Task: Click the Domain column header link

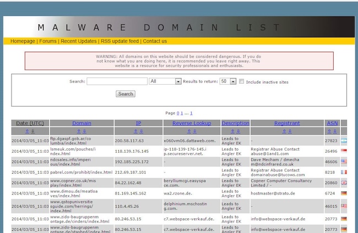Action: (82, 123)
